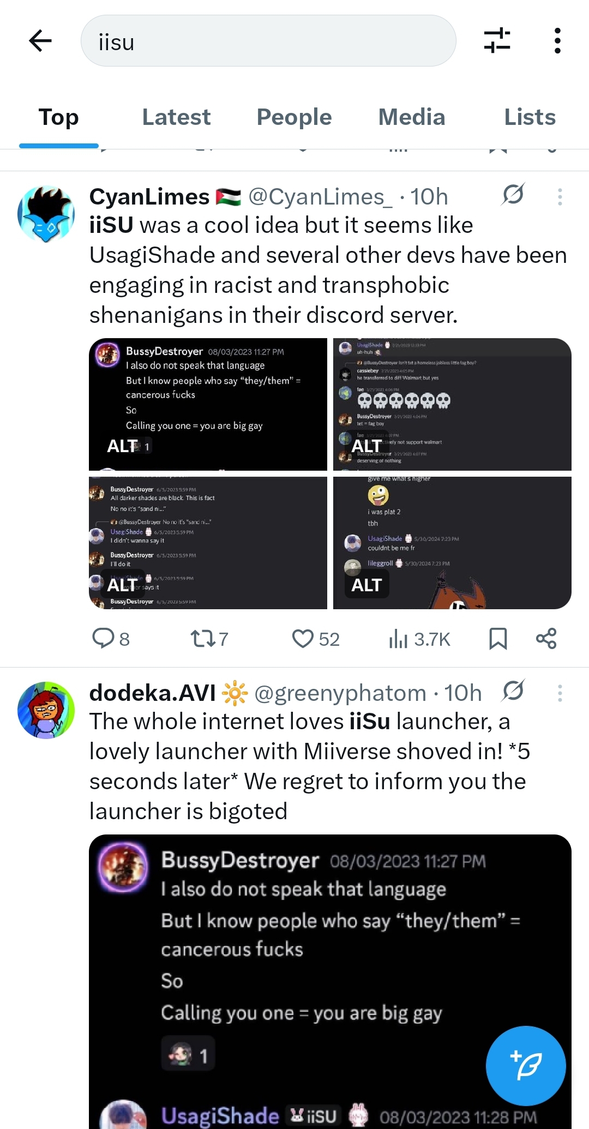This screenshot has height=1129, width=589.
Task: Open more options on CyanLimes tweet
Action: tap(560, 197)
